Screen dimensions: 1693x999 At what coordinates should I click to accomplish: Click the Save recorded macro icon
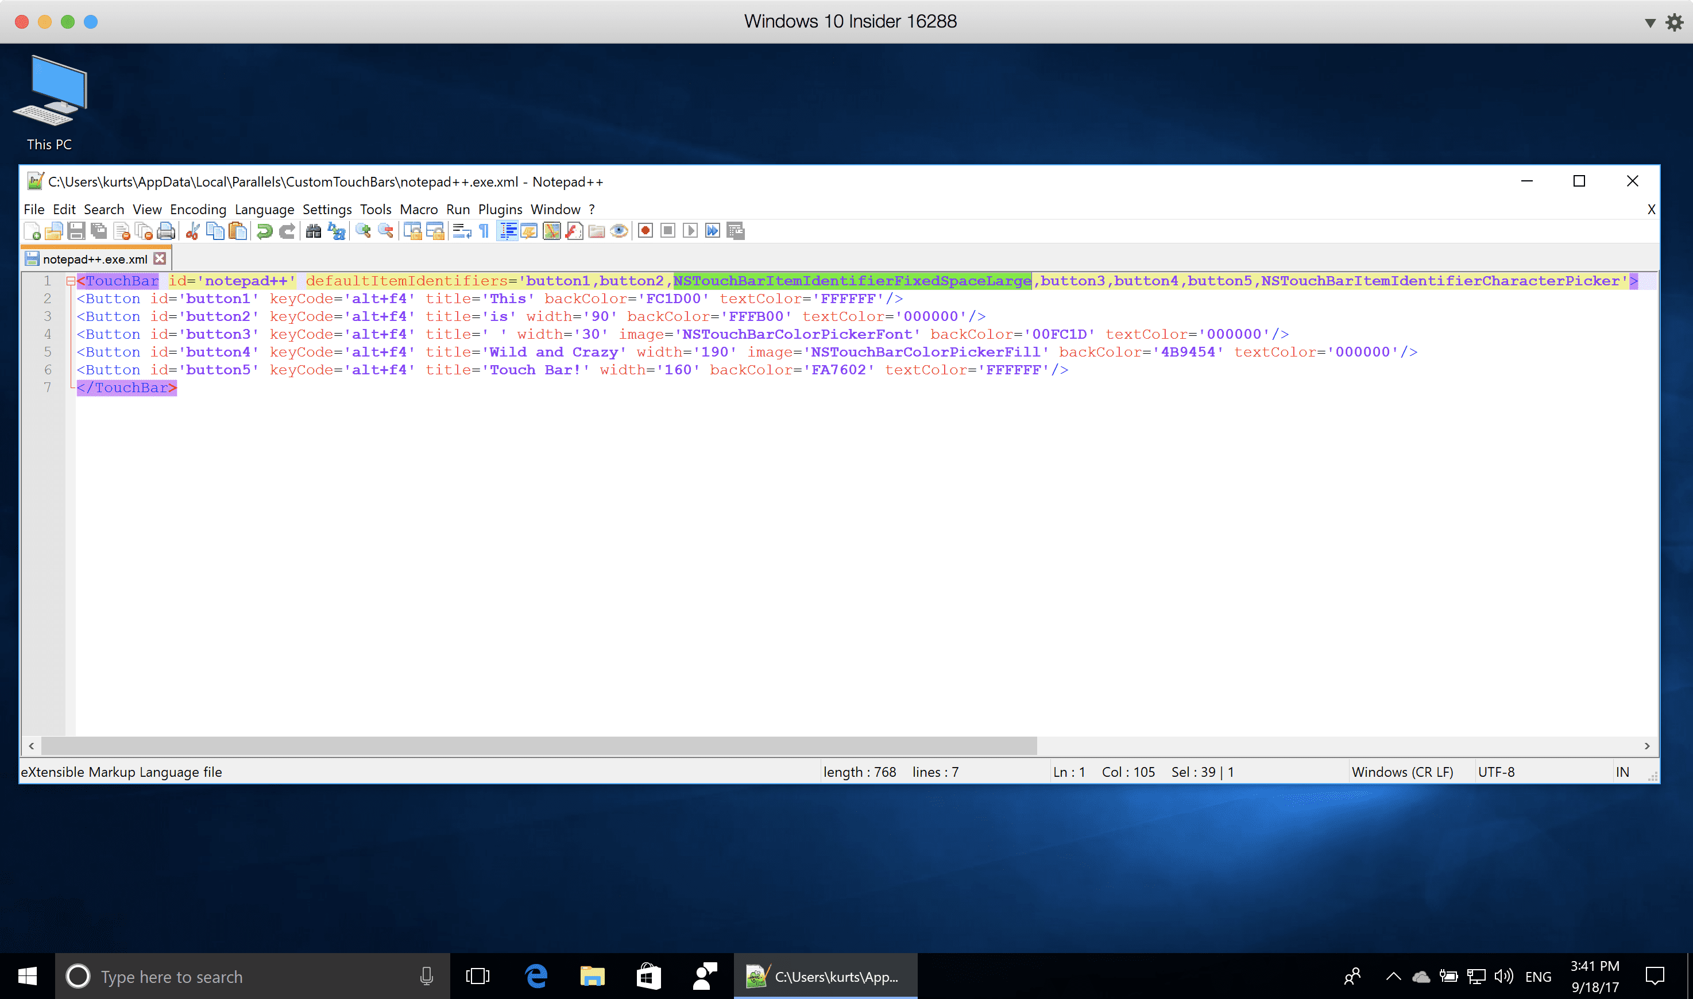pyautogui.click(x=736, y=231)
